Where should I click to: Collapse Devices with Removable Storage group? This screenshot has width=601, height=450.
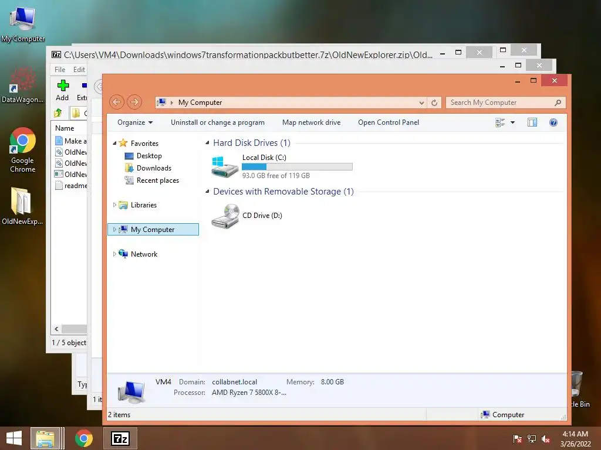coord(207,192)
